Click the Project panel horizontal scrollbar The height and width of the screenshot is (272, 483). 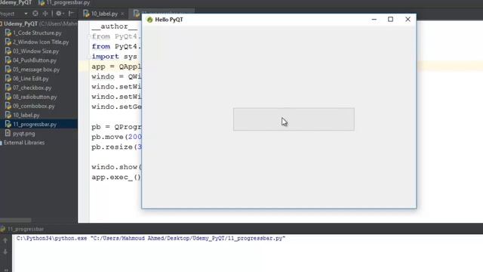[16, 220]
